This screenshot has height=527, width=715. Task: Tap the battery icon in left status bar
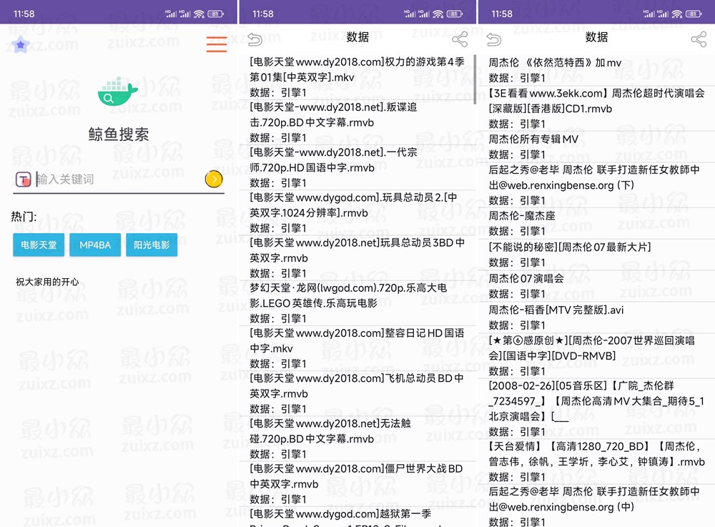point(216,14)
